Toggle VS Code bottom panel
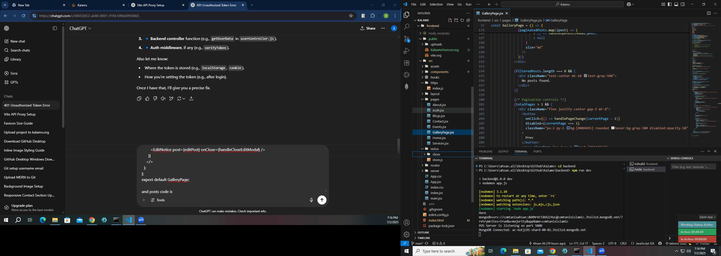721x256 pixels. [676, 4]
